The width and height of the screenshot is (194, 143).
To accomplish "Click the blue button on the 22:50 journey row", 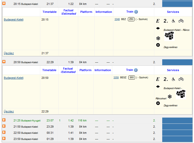I will point(177,133).
